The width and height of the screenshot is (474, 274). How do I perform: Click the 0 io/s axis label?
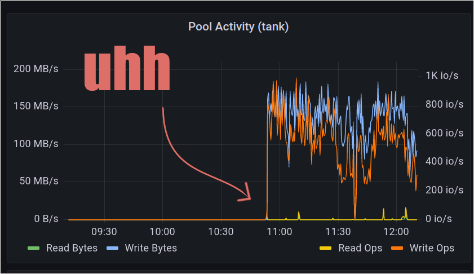coord(438,219)
